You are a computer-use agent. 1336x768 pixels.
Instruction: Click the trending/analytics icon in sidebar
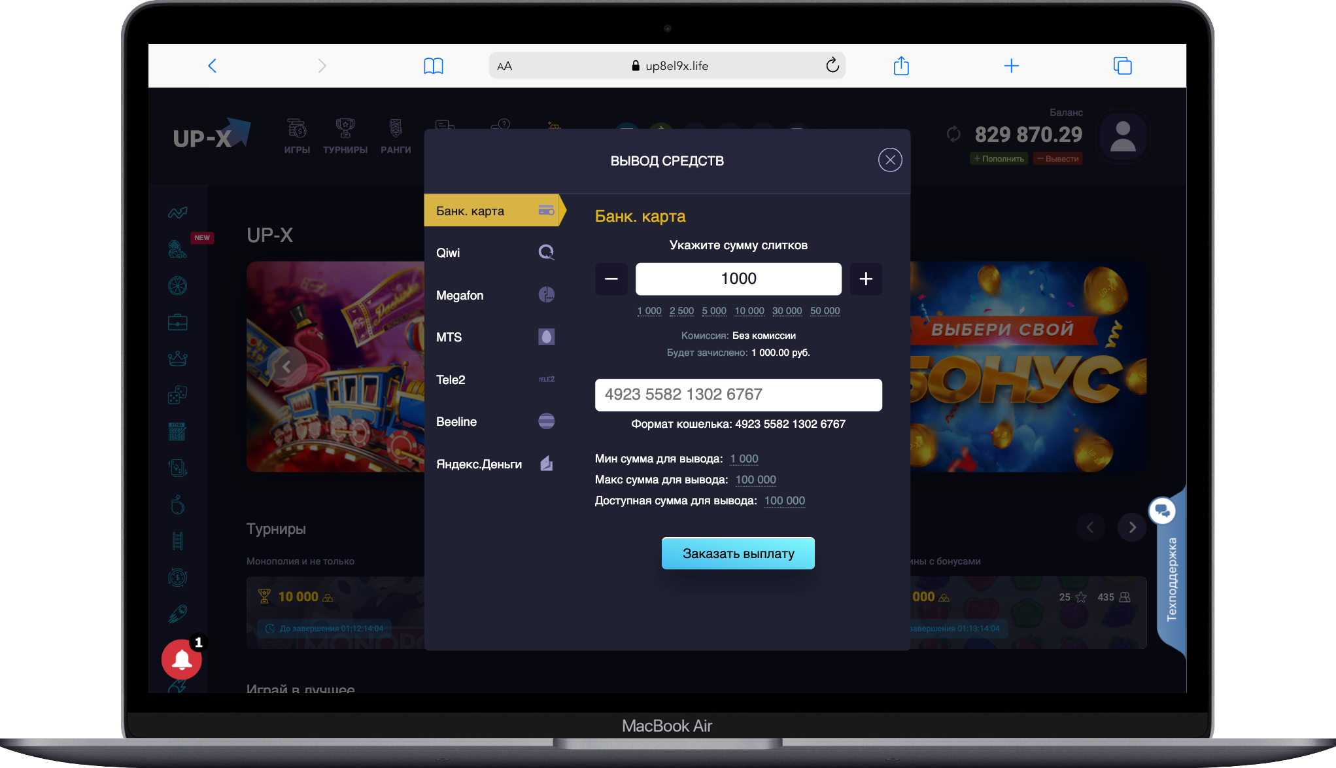179,213
